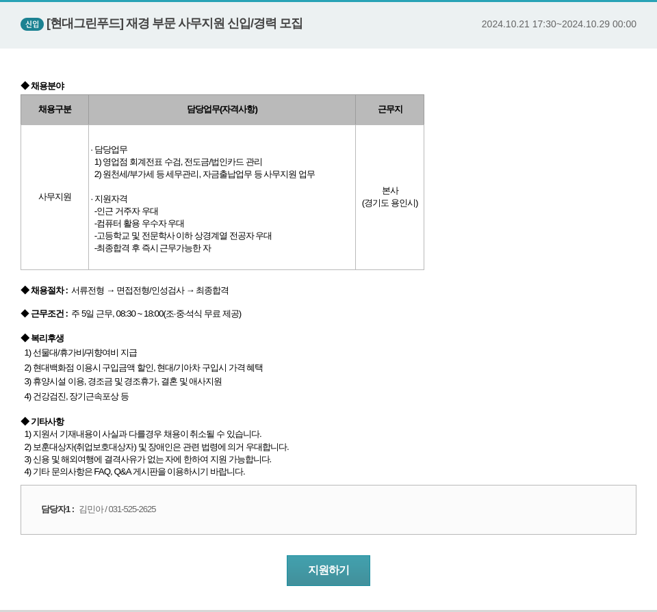Click the line 인근 거주자 우대
The width and height of the screenshot is (657, 612).
pos(126,211)
